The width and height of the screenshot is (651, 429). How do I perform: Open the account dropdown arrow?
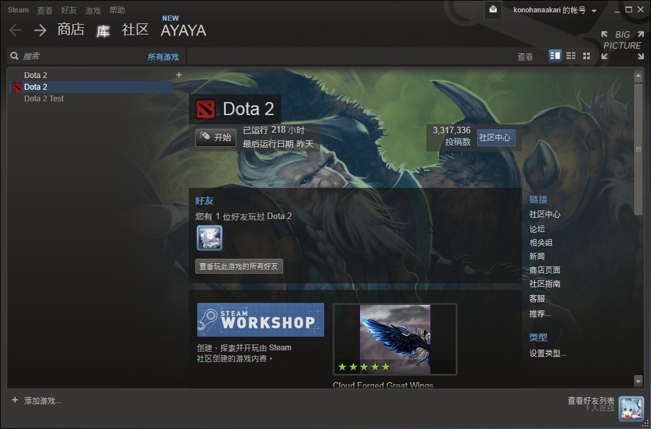pos(594,11)
